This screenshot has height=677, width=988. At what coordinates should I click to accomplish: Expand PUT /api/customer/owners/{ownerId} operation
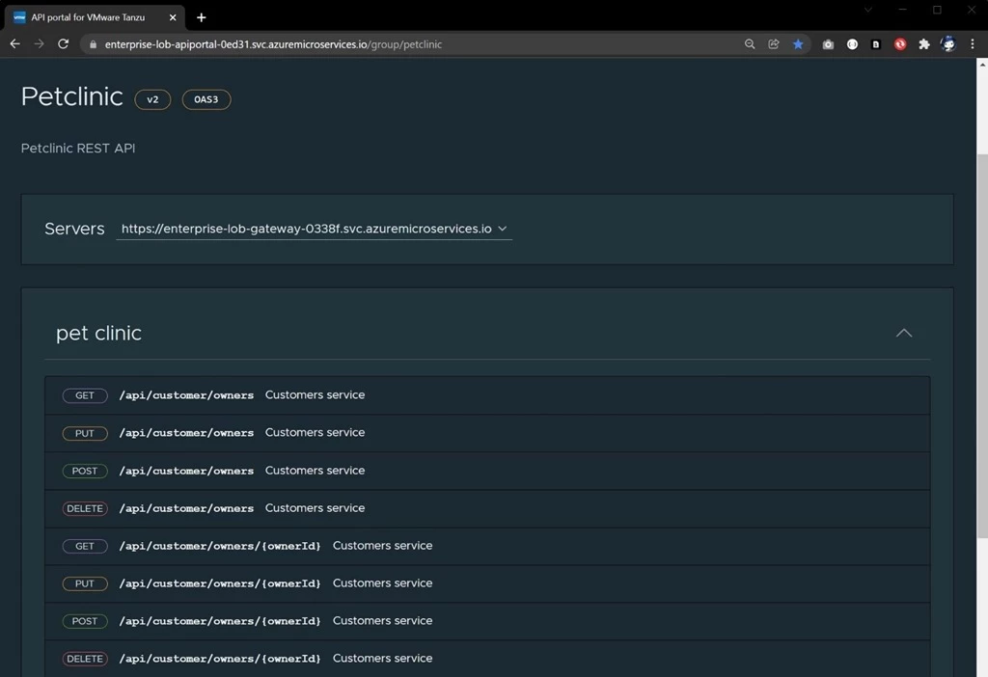pos(487,583)
